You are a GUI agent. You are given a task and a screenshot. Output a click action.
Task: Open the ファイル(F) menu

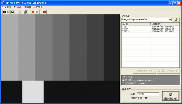pyautogui.click(x=6, y=7)
